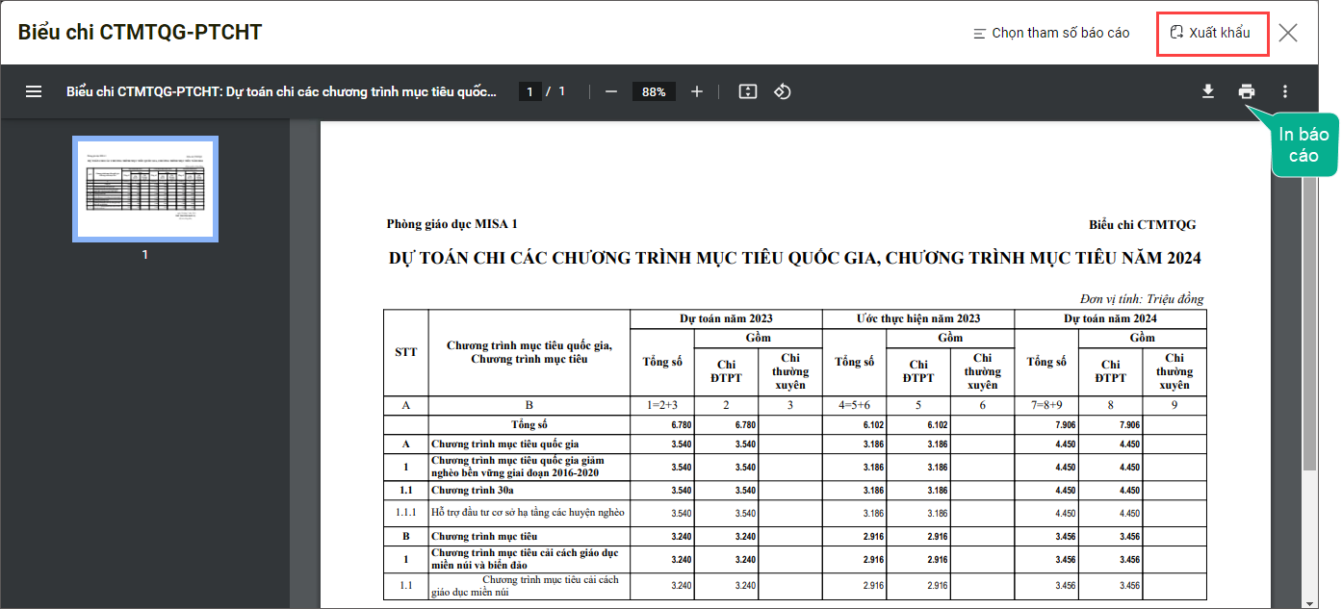Click the PDF document title in toolbar
This screenshot has height=609, width=1342.
click(x=281, y=91)
